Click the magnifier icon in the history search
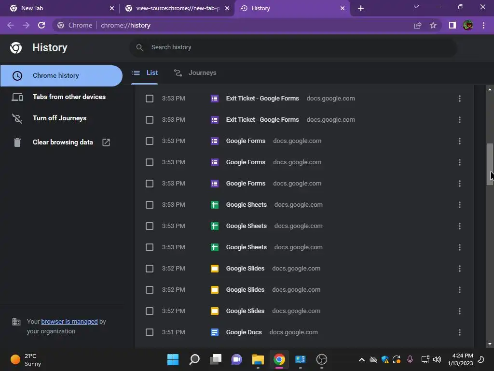494x371 pixels. pyautogui.click(x=139, y=48)
